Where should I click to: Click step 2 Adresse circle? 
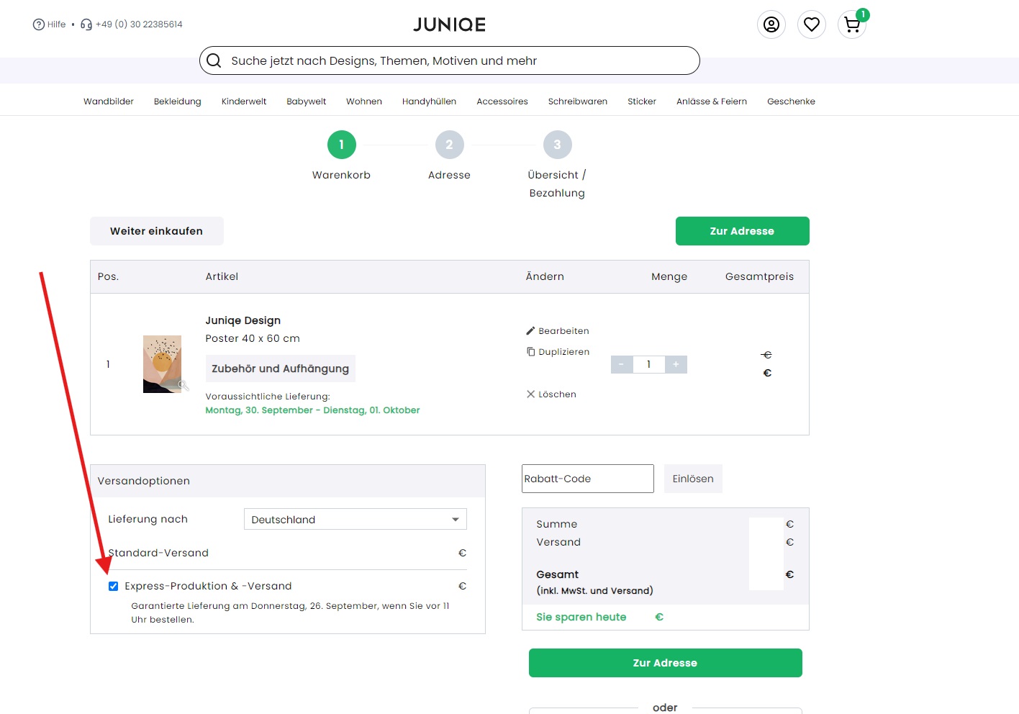pos(450,145)
